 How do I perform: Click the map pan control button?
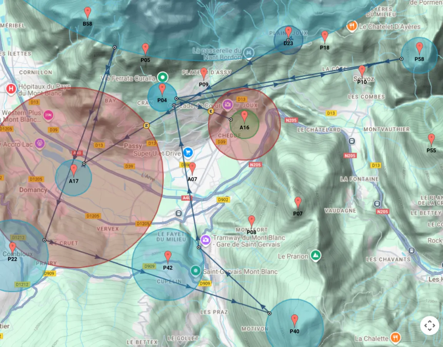point(429,325)
